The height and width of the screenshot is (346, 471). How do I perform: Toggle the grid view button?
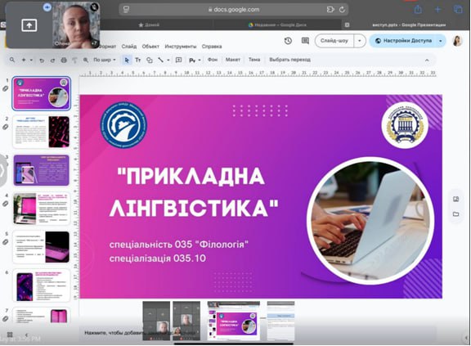tap(10, 335)
